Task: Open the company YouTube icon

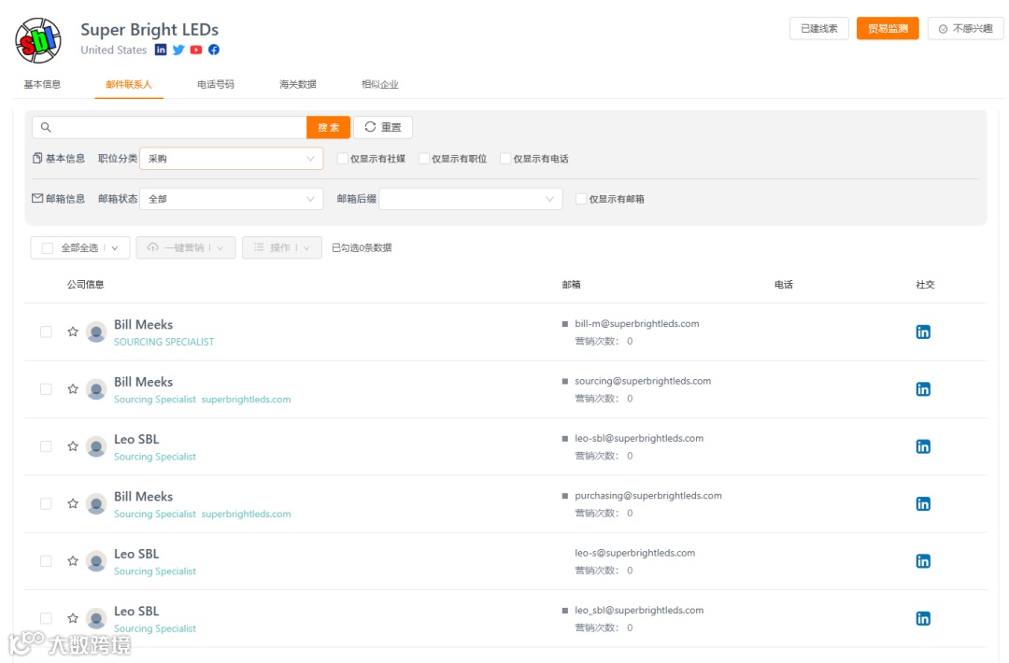Action: [x=196, y=49]
